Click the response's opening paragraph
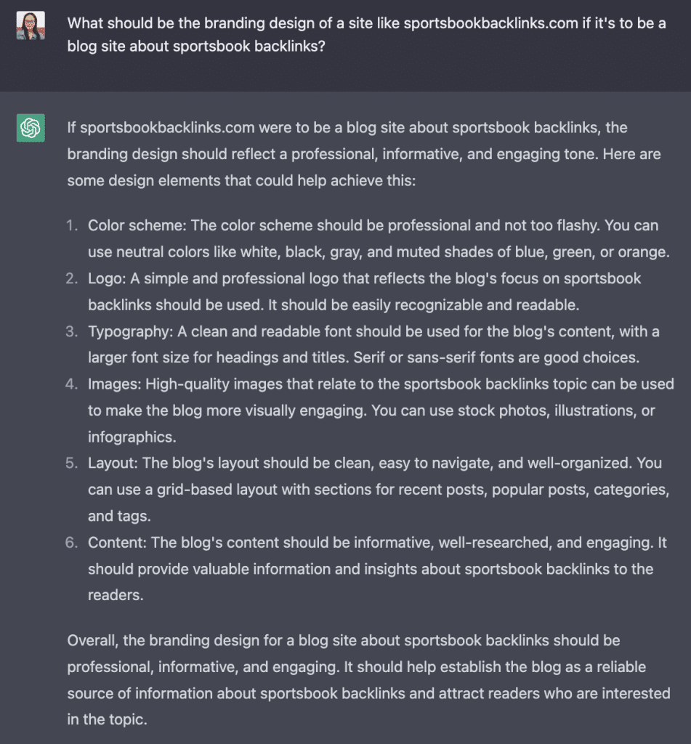This screenshot has height=744, width=691. [x=347, y=154]
